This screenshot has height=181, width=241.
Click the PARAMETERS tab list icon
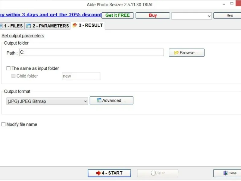coord(29,26)
